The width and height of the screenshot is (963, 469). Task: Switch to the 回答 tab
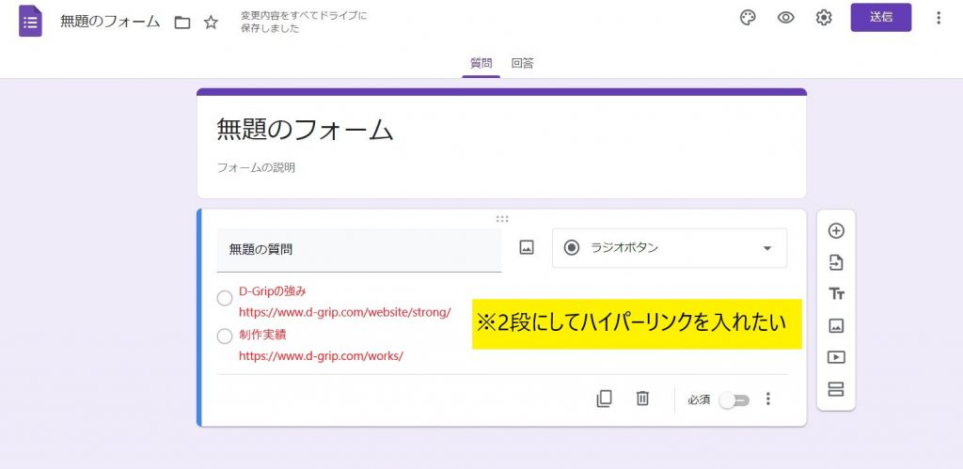coord(522,63)
